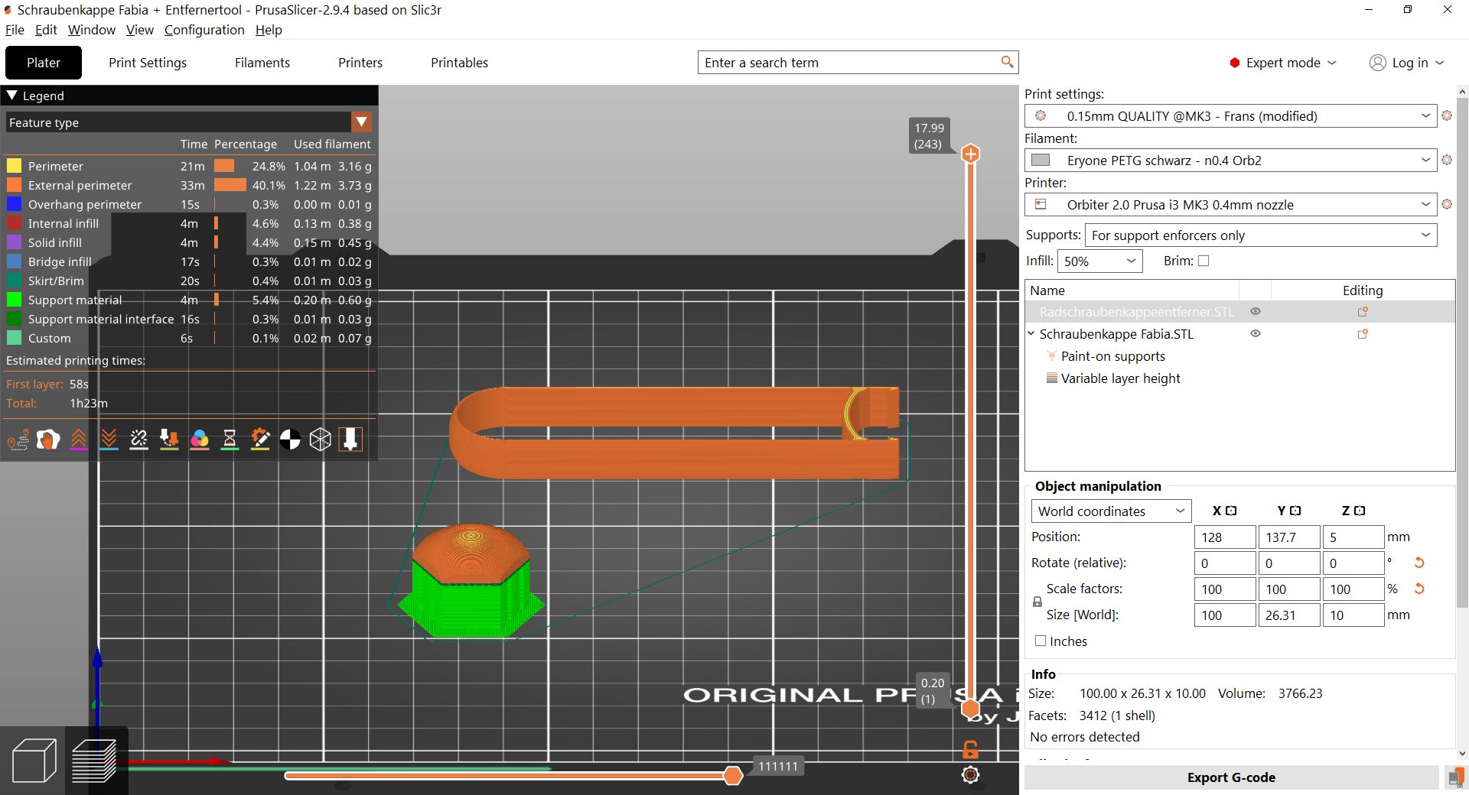Click the bottom layer slider thumb
The height and width of the screenshot is (795, 1469).
pos(970,709)
